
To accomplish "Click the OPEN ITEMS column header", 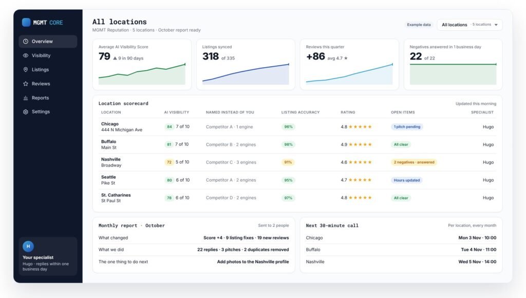I will 403,112.
